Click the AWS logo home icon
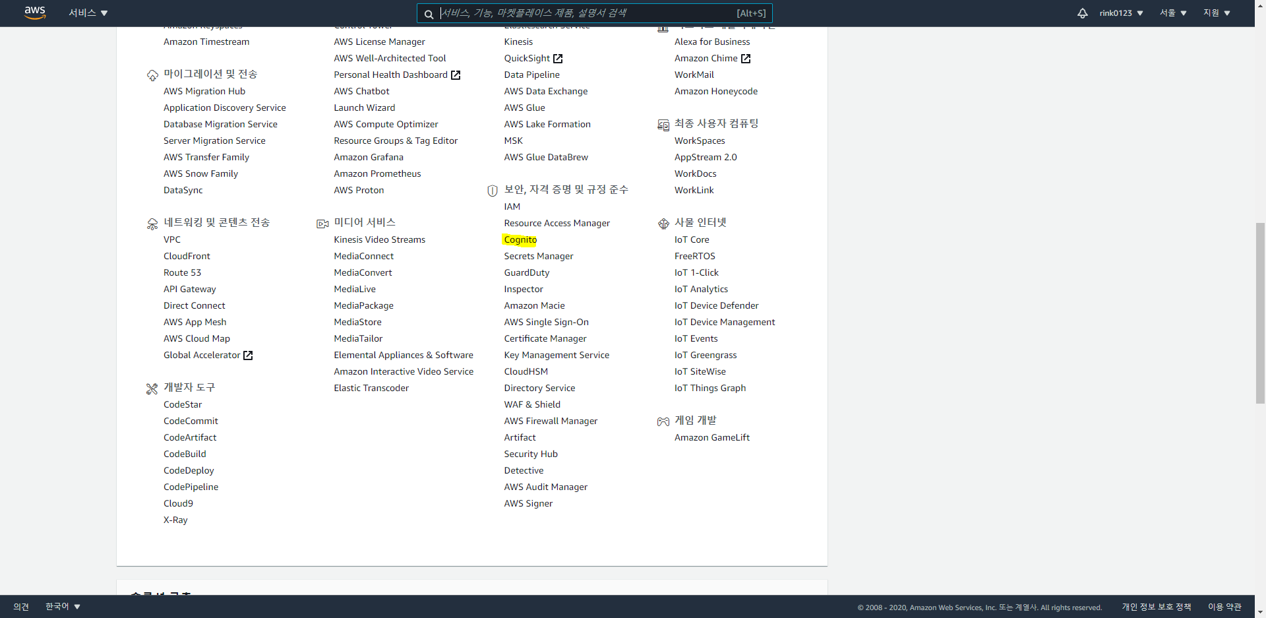Screen dimensions: 1266x618 click(35, 13)
